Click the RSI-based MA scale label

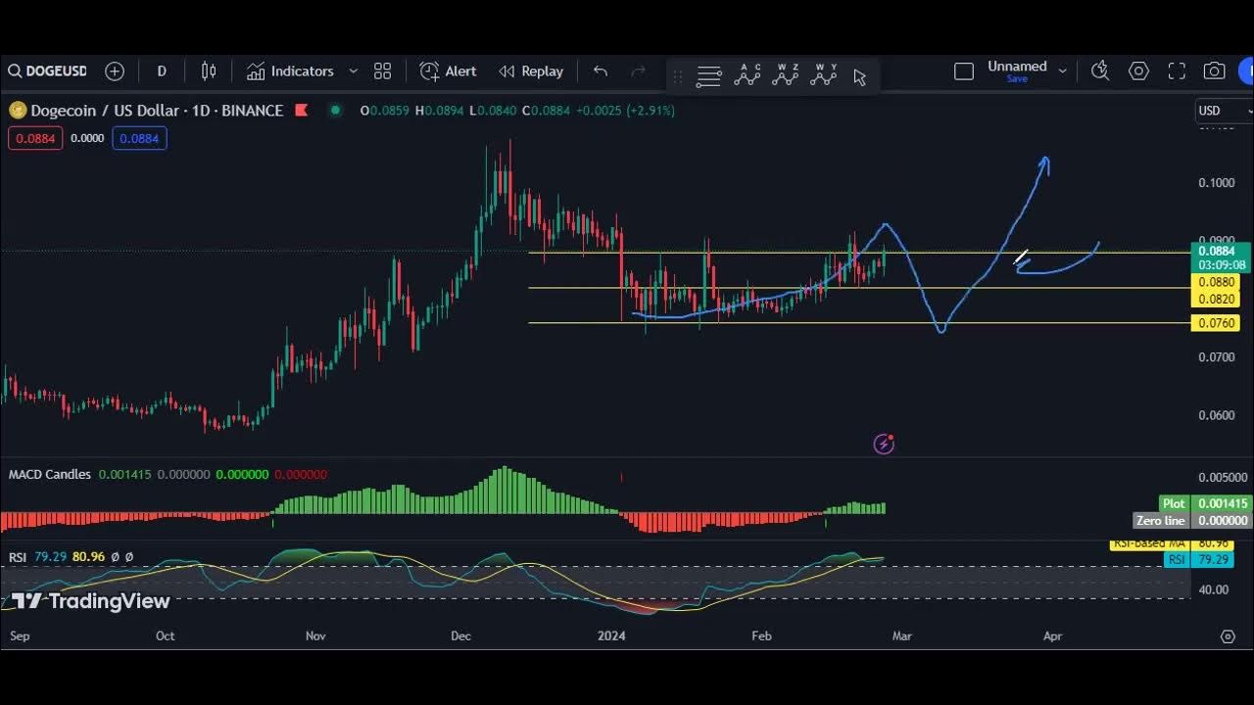[1150, 543]
